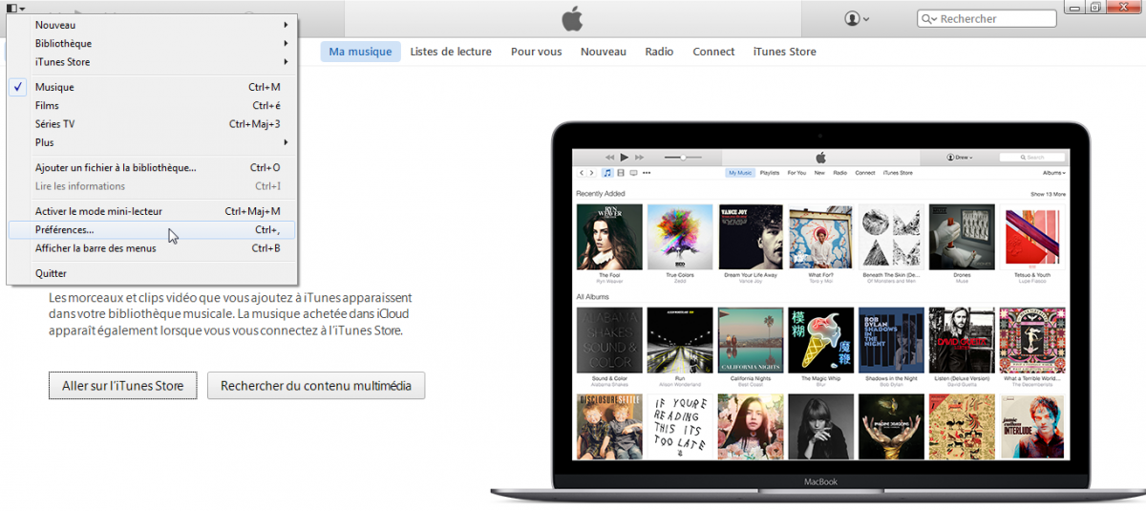Select Afficher la barre des menus
Screen dimensions: 1146x511
[152, 248]
